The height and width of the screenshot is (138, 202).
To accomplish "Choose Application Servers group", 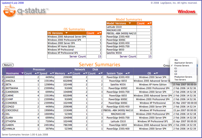I will (x=183, y=63).
